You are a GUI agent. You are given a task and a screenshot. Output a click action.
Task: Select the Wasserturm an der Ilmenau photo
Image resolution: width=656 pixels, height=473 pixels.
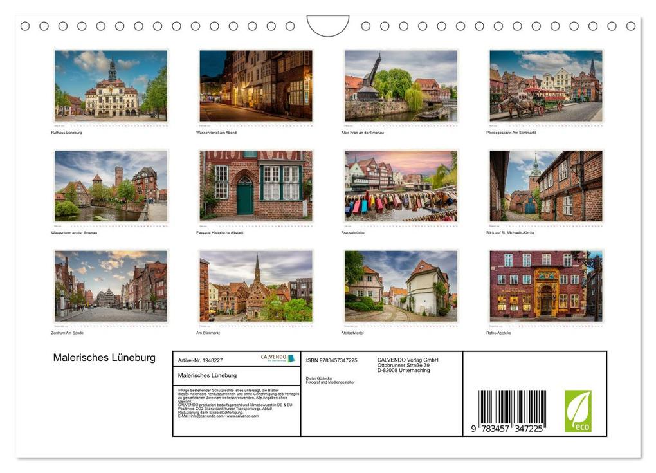coord(111,186)
